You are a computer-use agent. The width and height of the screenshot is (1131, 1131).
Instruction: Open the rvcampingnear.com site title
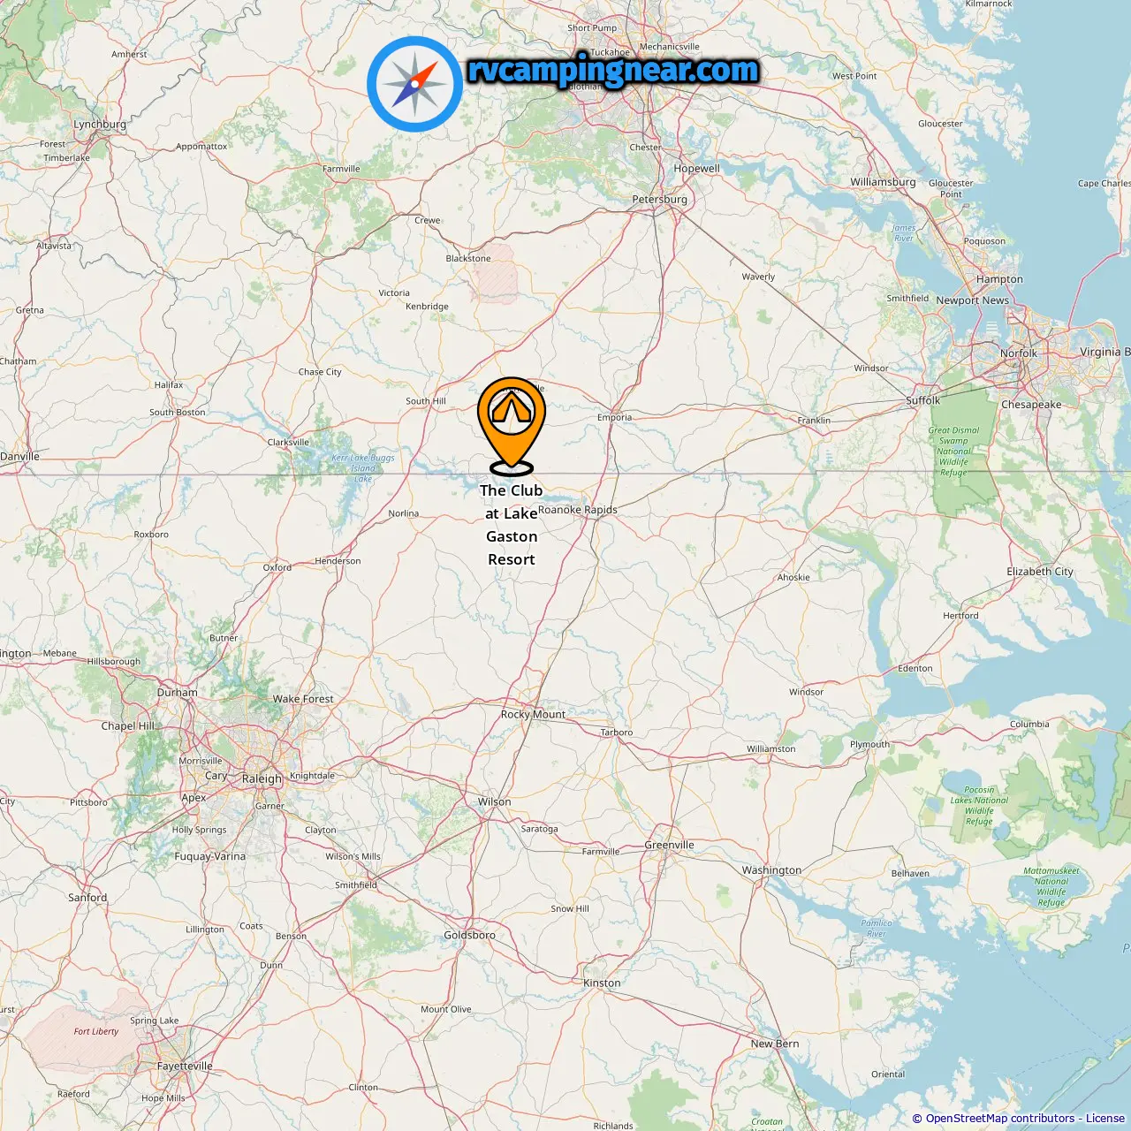(613, 71)
